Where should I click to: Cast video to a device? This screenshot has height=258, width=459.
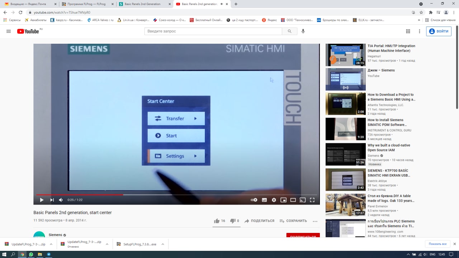tap(303, 200)
